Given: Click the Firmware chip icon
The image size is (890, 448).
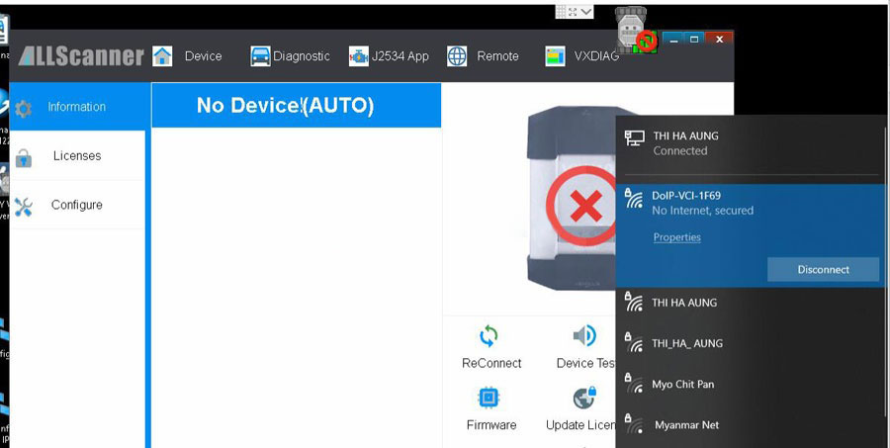Looking at the screenshot, I should point(489,398).
